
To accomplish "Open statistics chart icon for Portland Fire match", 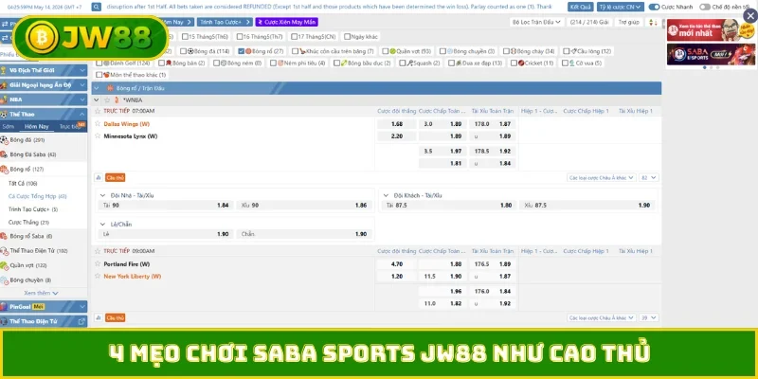I will 99,317.
